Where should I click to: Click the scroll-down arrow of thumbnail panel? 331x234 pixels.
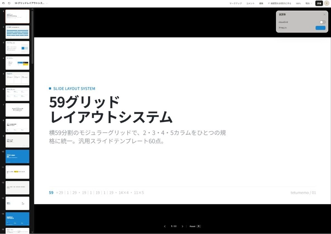click(x=32, y=232)
